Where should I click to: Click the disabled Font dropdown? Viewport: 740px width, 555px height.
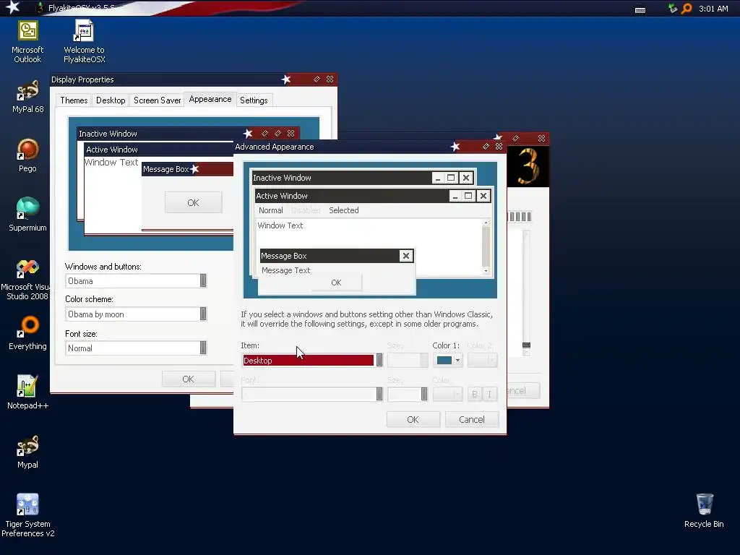pos(312,394)
